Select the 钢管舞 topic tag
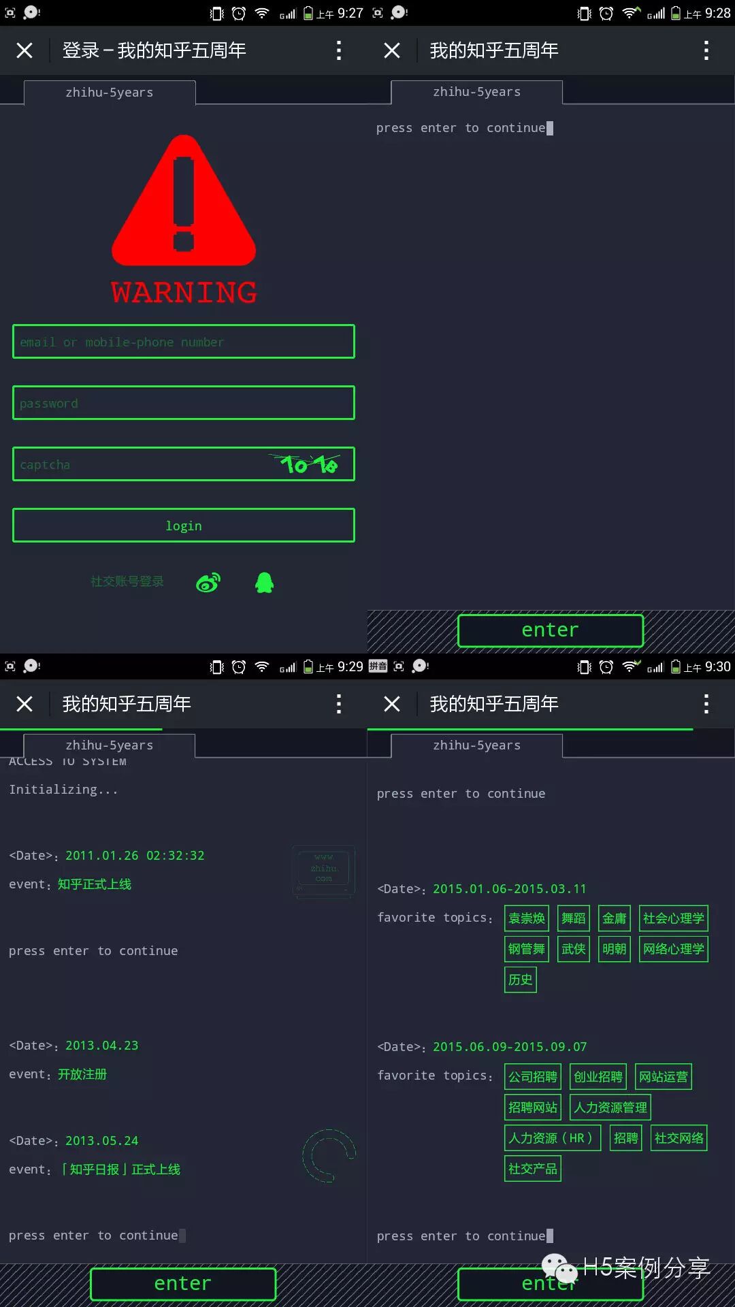 (527, 949)
